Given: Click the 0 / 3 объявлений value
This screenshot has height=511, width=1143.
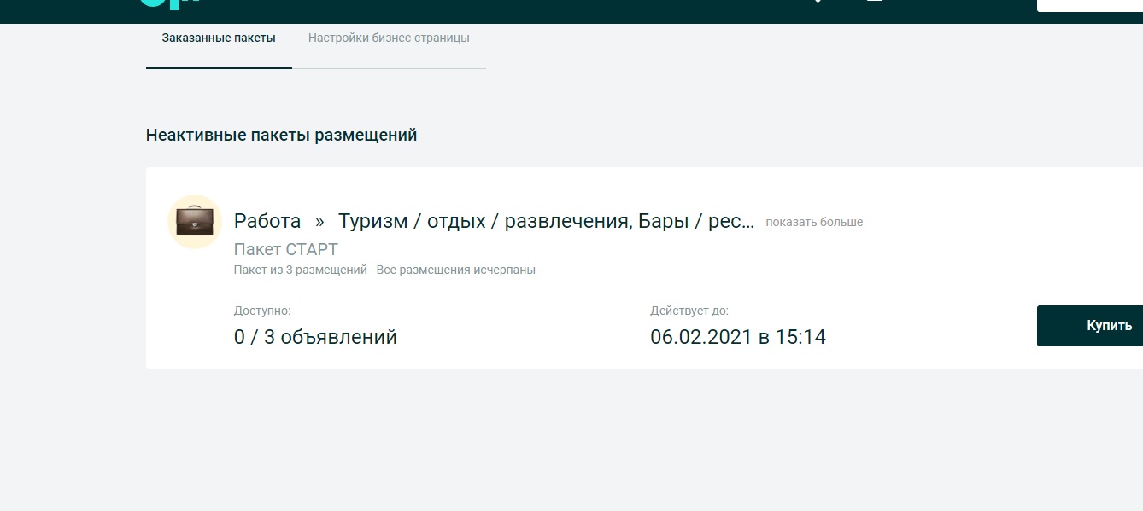Looking at the screenshot, I should tap(315, 337).
